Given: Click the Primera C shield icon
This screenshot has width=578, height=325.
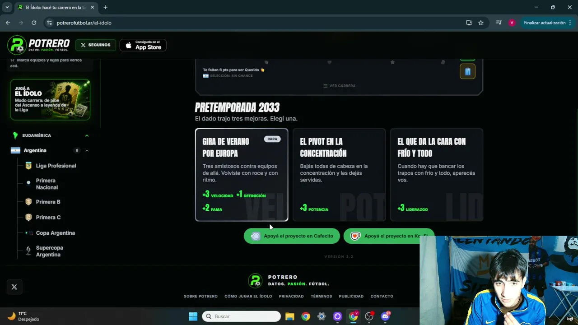Looking at the screenshot, I should pyautogui.click(x=28, y=217).
